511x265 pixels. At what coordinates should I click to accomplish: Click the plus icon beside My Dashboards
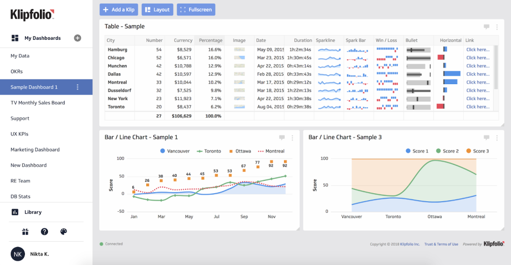click(77, 38)
